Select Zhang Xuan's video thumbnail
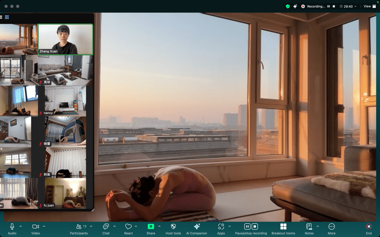 point(65,40)
